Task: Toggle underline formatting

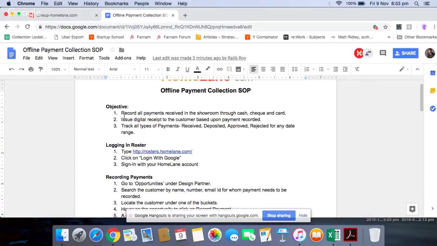Action: click(x=187, y=69)
